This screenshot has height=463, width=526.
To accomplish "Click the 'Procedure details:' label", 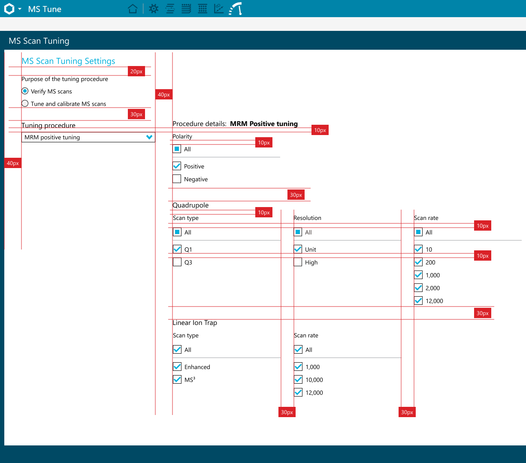I will pyautogui.click(x=200, y=123).
